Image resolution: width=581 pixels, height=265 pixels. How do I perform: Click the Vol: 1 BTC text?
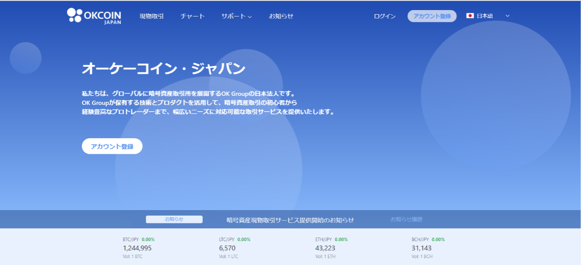tap(133, 257)
